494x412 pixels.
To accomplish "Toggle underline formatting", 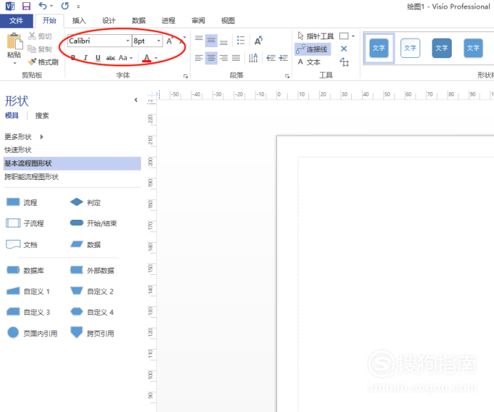I will 98,58.
